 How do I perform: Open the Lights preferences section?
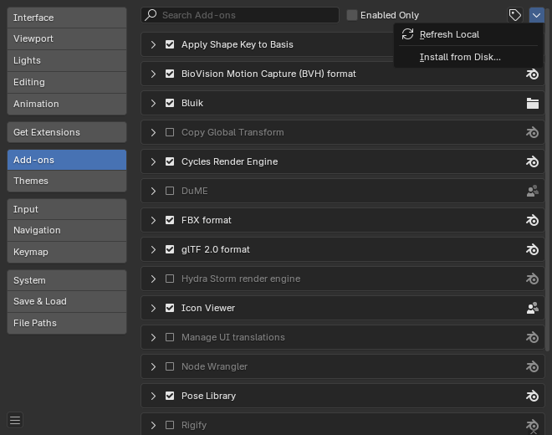click(67, 60)
